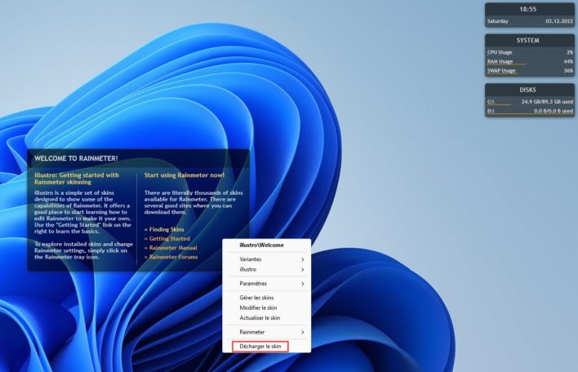Click the SYSTEM skin title

pos(528,41)
